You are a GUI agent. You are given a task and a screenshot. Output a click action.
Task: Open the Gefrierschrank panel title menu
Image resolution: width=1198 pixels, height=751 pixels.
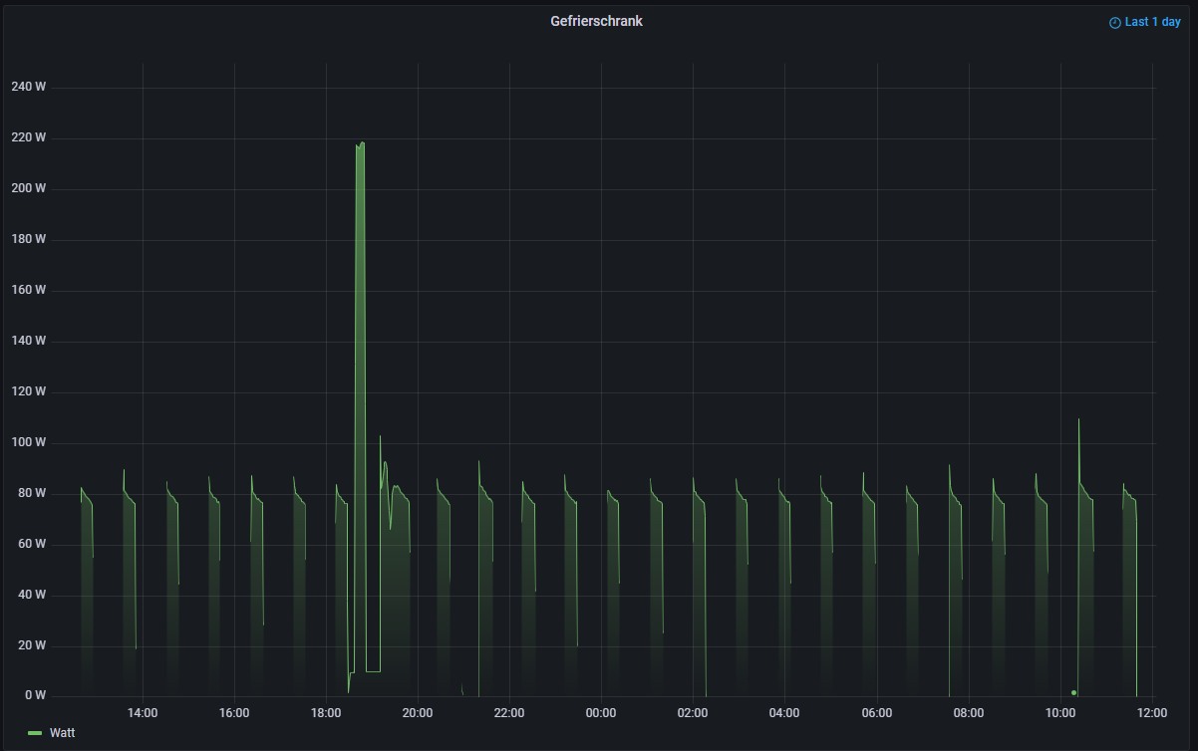coord(596,21)
